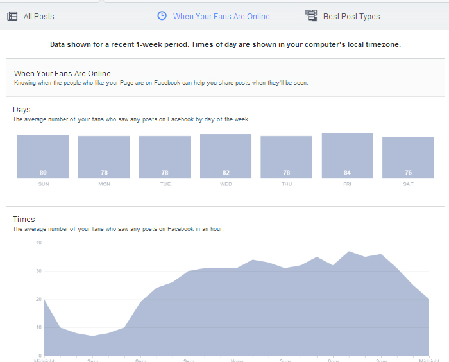Click the 40 label on the Times axis
The image size is (449, 362).
coord(38,243)
